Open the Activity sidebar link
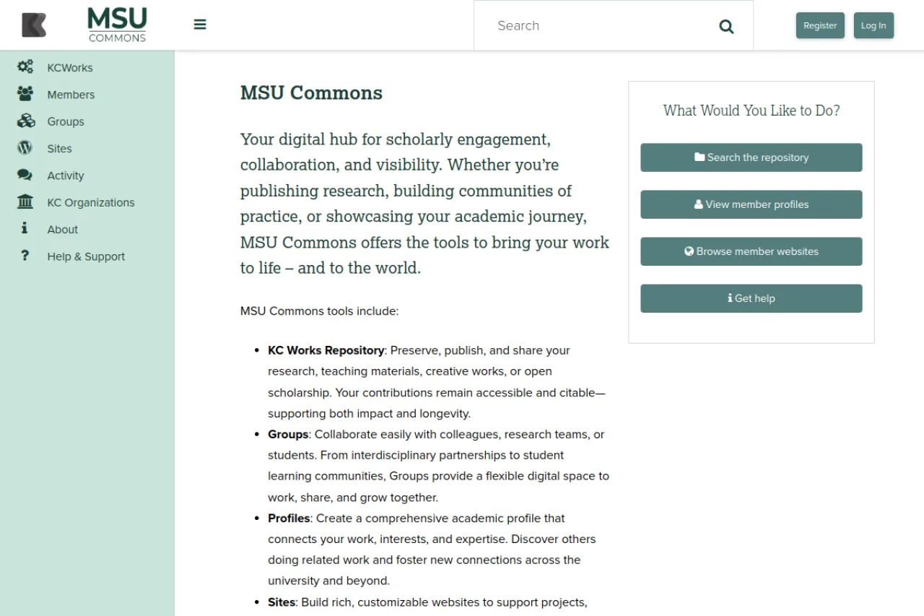The height and width of the screenshot is (616, 924). tap(66, 175)
